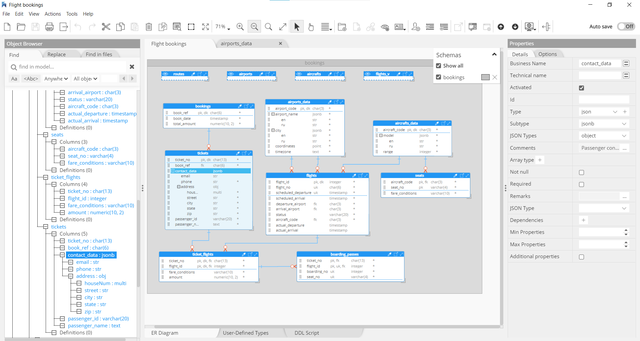This screenshot has width=640, height=341.
Task: Clear the find in model search box
Action: point(132,67)
